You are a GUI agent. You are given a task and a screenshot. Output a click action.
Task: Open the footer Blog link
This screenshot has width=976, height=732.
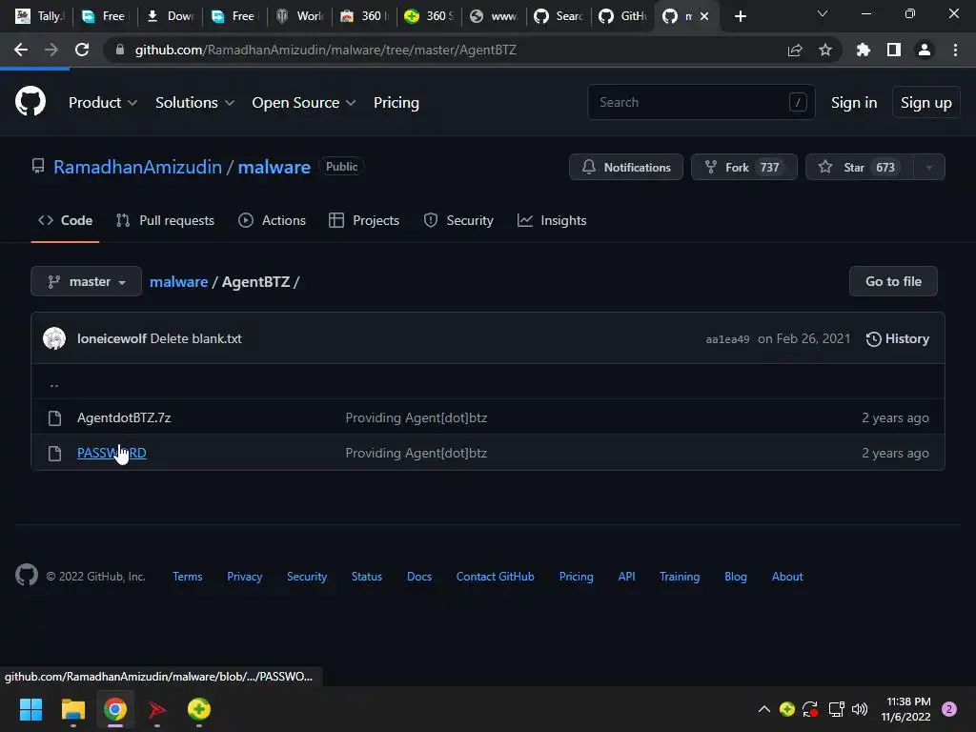(x=735, y=577)
